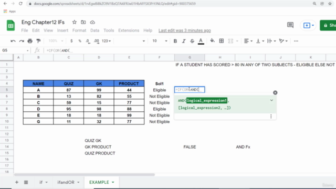Click the Present to meeting button
This screenshot has height=189, width=336.
(x=308, y=25)
